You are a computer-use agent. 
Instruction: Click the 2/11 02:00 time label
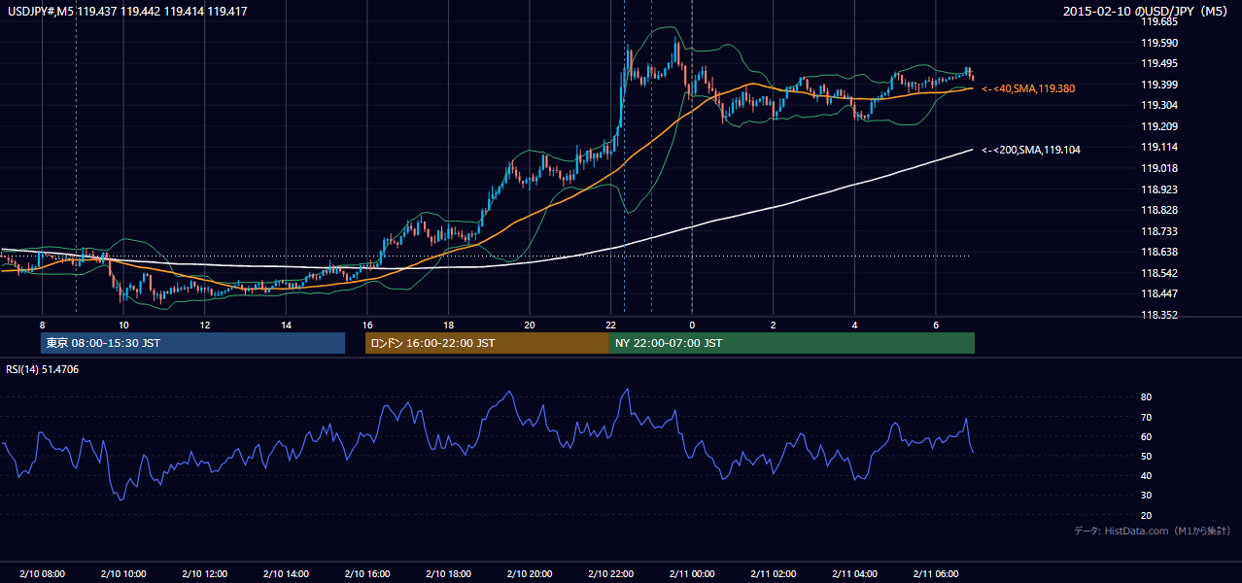[773, 574]
